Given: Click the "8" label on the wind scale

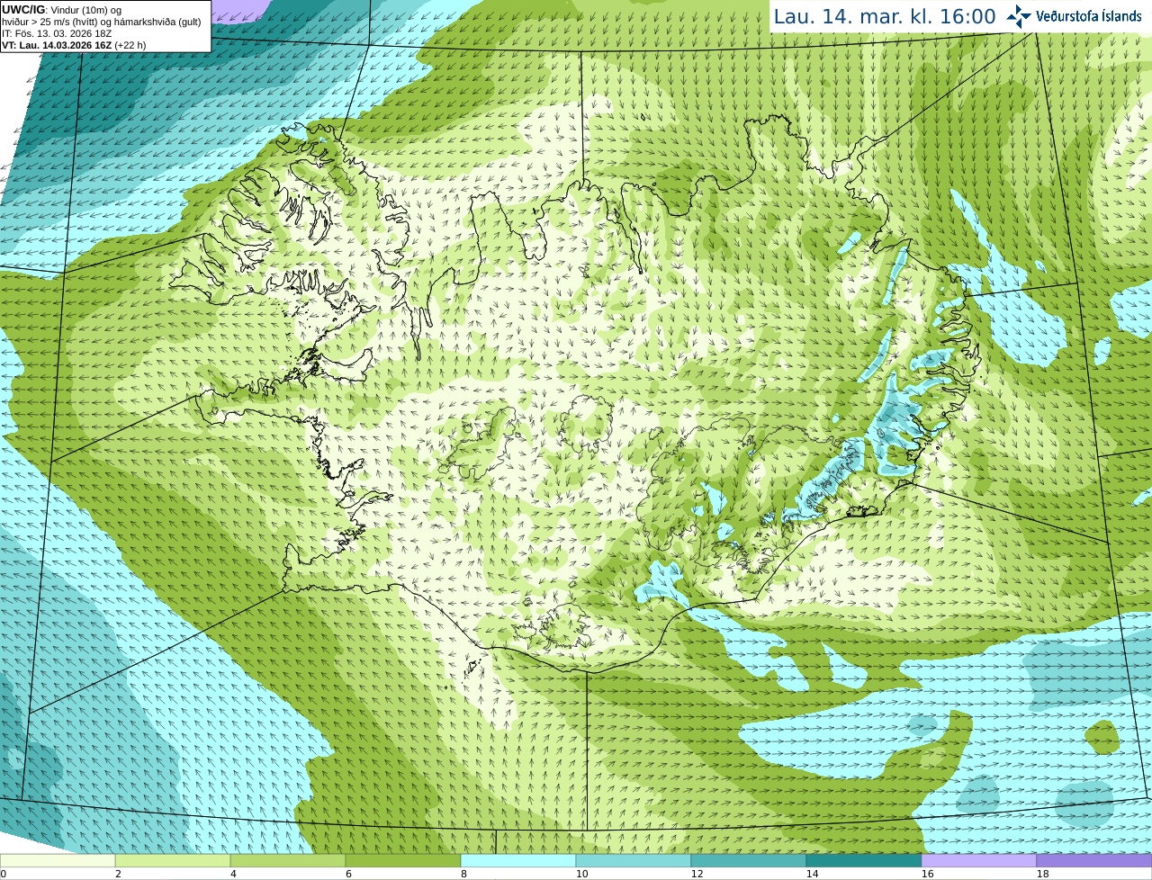Looking at the screenshot, I should click(463, 874).
